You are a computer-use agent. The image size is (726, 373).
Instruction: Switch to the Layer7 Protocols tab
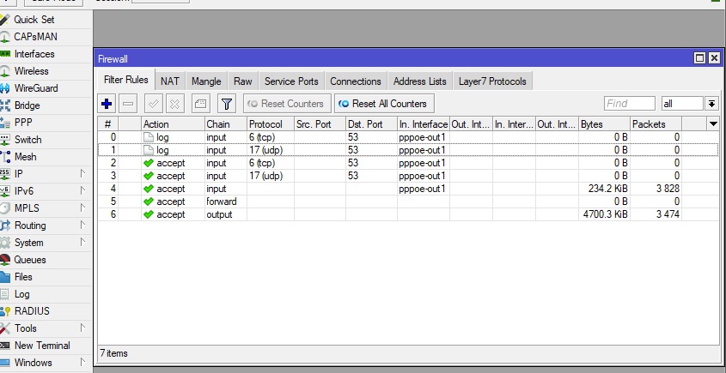[492, 81]
